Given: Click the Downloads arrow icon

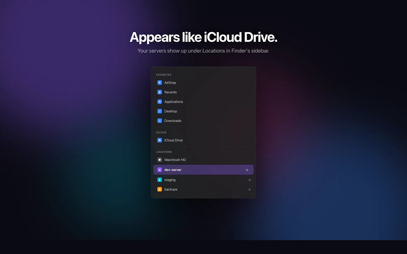Looking at the screenshot, I should [159, 121].
